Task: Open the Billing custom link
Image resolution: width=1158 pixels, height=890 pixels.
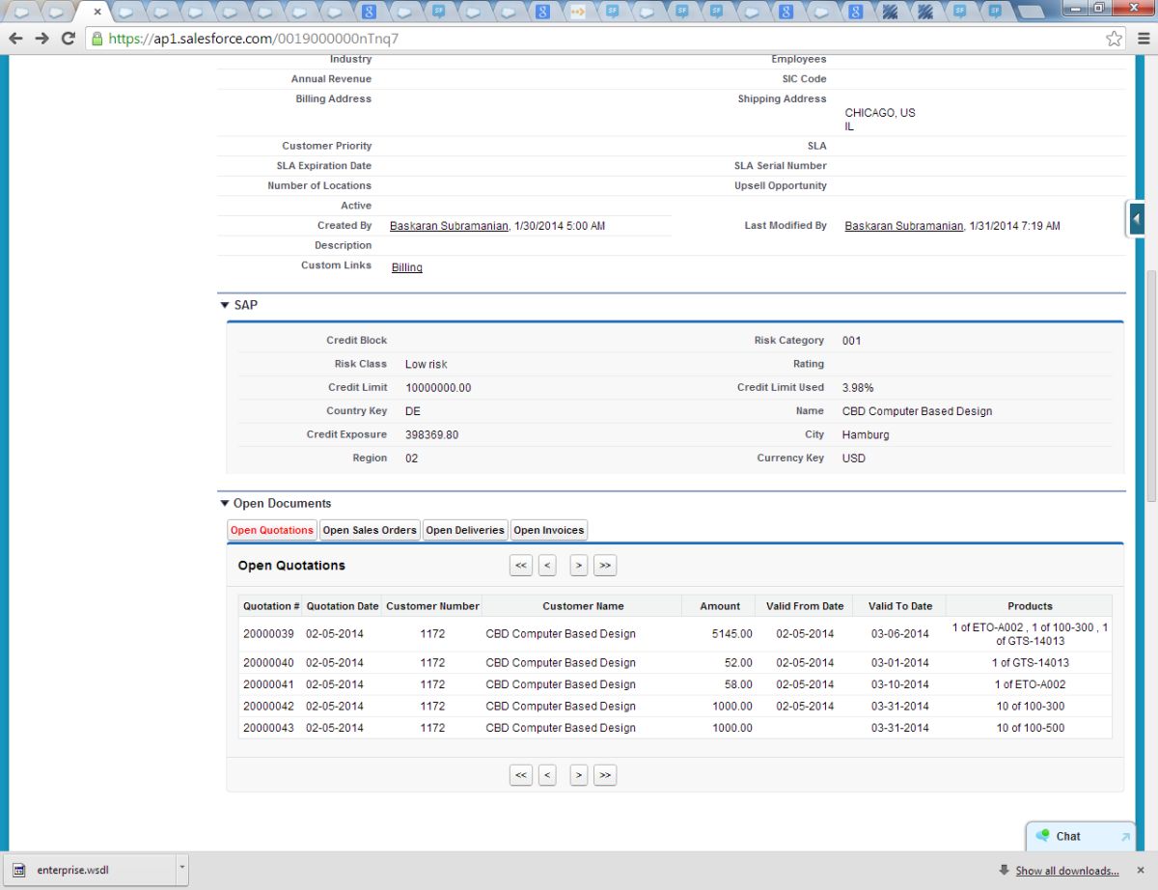Action: coord(406,267)
